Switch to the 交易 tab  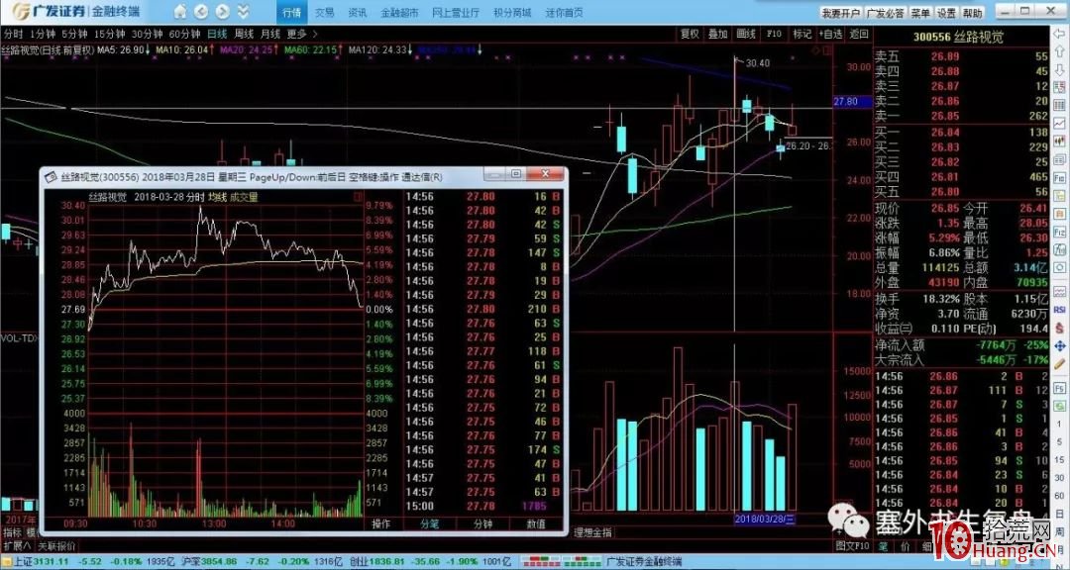click(x=325, y=12)
